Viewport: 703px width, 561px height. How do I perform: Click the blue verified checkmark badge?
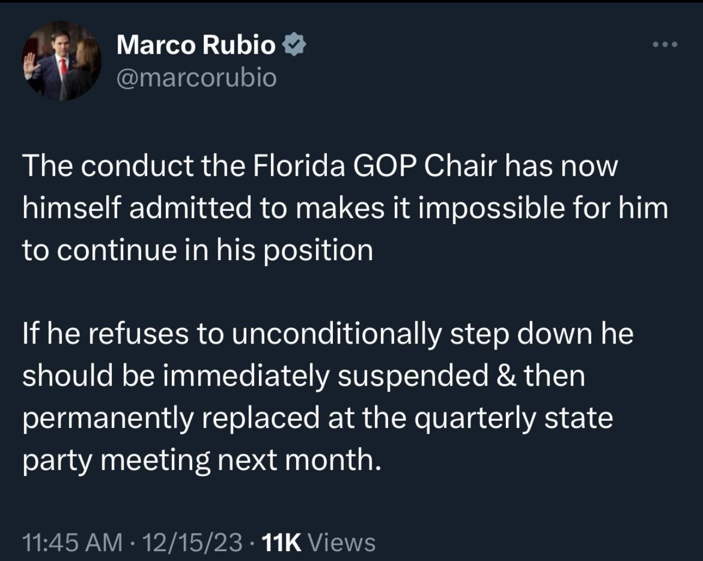coord(293,44)
